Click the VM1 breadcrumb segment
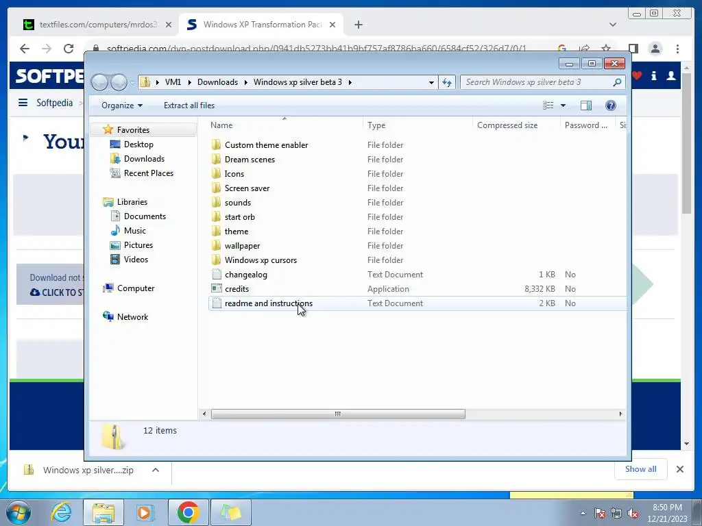The image size is (702, 526). pyautogui.click(x=173, y=82)
